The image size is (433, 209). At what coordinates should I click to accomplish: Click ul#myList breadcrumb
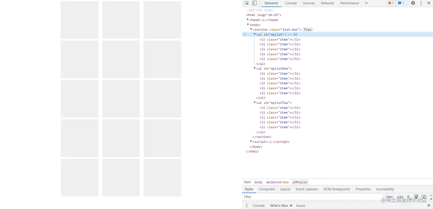[300, 182]
